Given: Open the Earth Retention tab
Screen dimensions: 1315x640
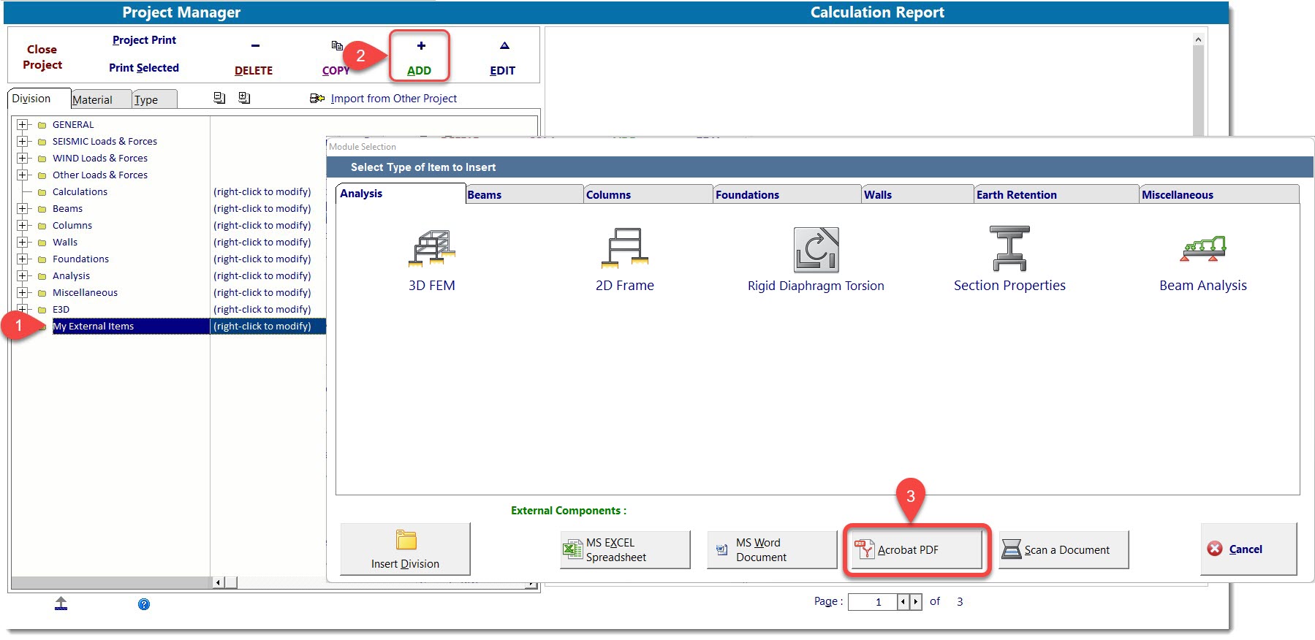Looking at the screenshot, I should coord(1016,195).
